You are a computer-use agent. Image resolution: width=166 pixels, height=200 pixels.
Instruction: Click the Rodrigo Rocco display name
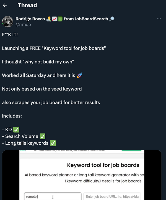tap(30, 19)
